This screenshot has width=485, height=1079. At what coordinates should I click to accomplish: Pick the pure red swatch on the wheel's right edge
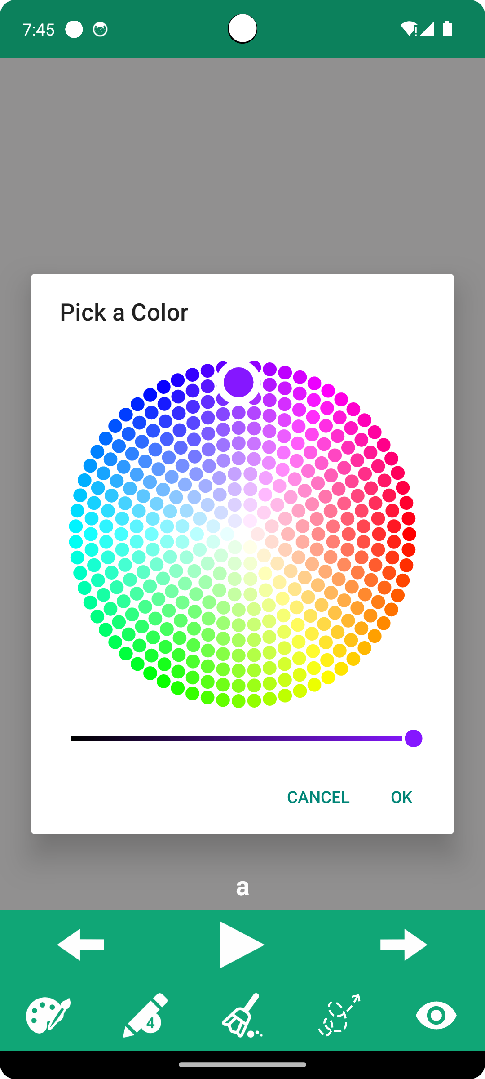tap(409, 534)
